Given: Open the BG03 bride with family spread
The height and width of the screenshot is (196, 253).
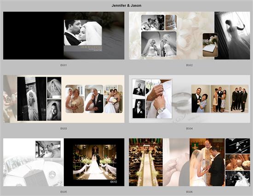Looking at the screenshot, I should click(x=64, y=99).
